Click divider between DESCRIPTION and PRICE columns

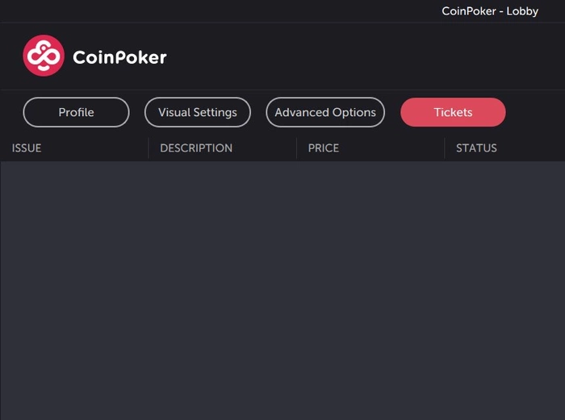[296, 148]
